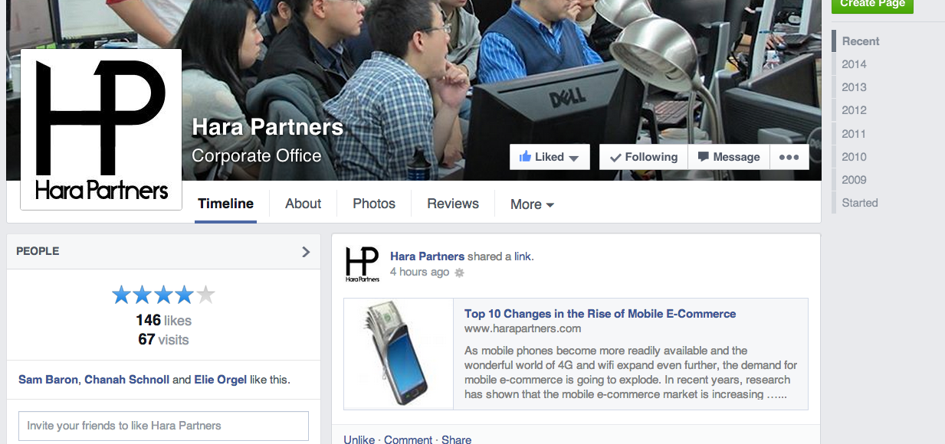Click the small HP logo in the post
Viewport: 945px width, 444px height.
pos(363,264)
